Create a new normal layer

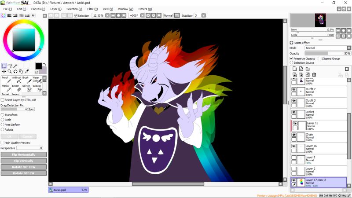(x=294, y=69)
